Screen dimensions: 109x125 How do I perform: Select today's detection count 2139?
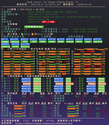point(26,121)
